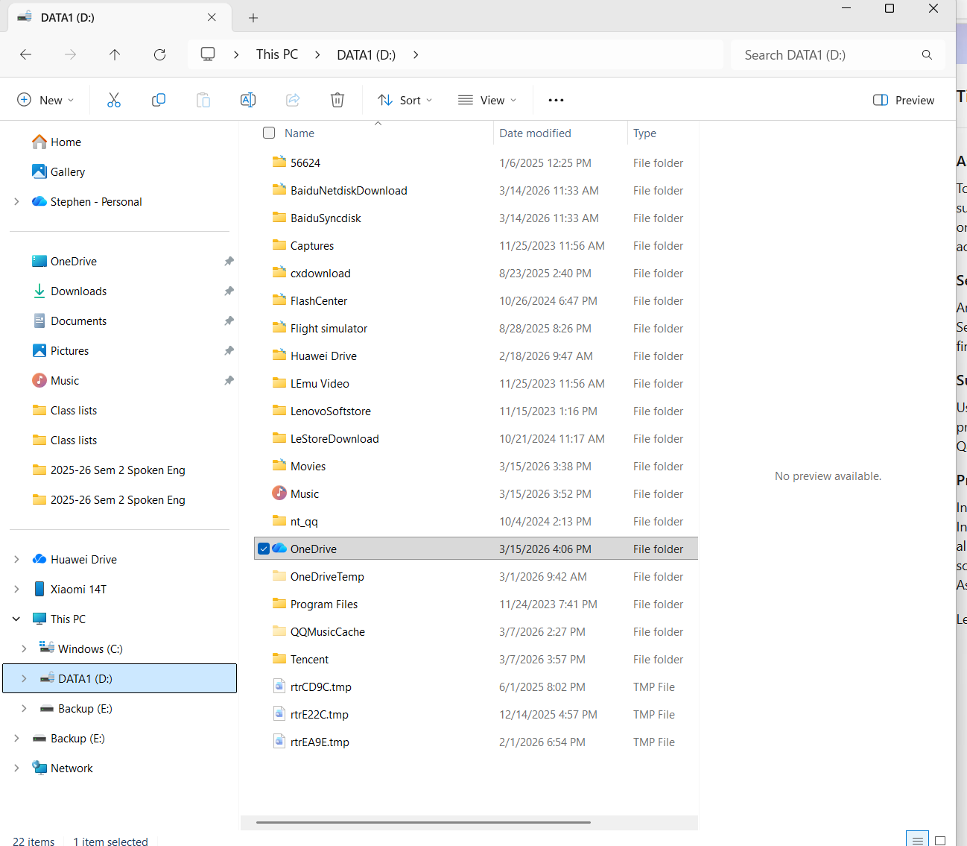Image resolution: width=967 pixels, height=846 pixels.
Task: Sort by Date modified column header
Action: click(535, 133)
